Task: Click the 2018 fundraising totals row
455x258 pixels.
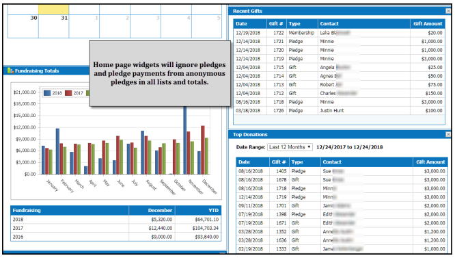Action: pos(115,220)
